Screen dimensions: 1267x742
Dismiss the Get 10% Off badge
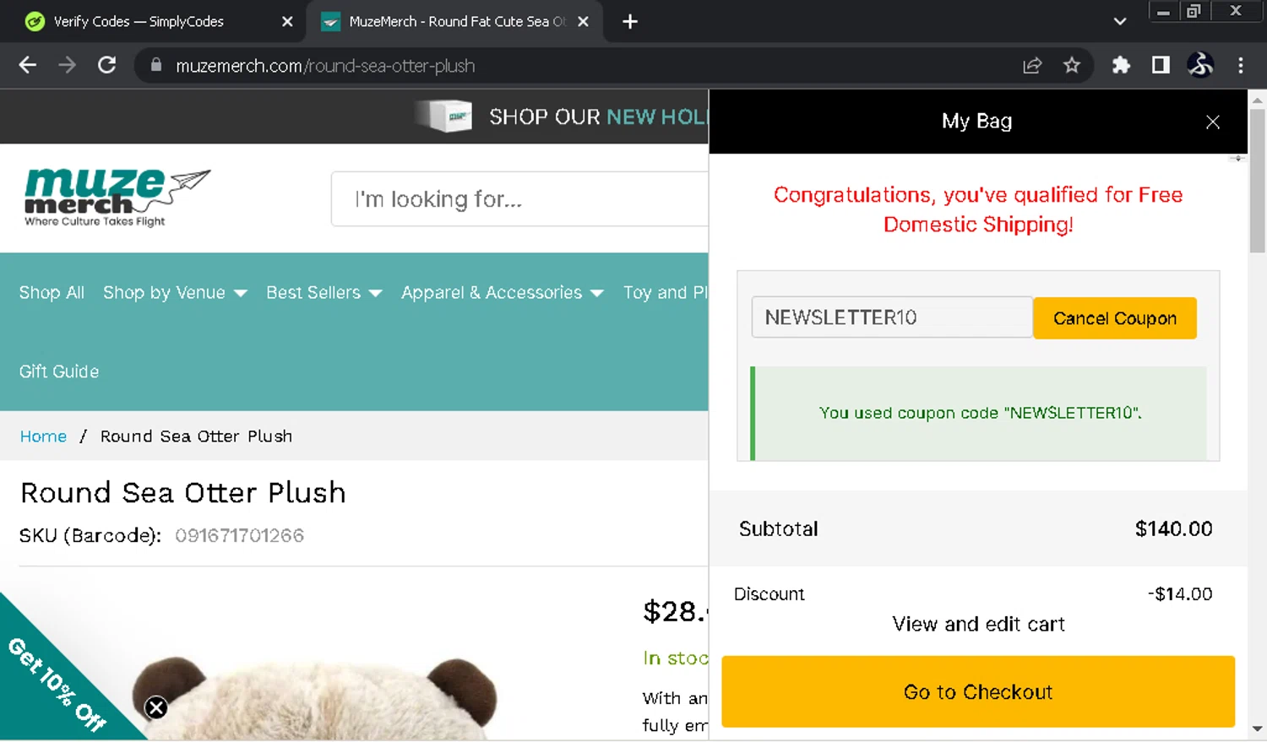tap(156, 707)
